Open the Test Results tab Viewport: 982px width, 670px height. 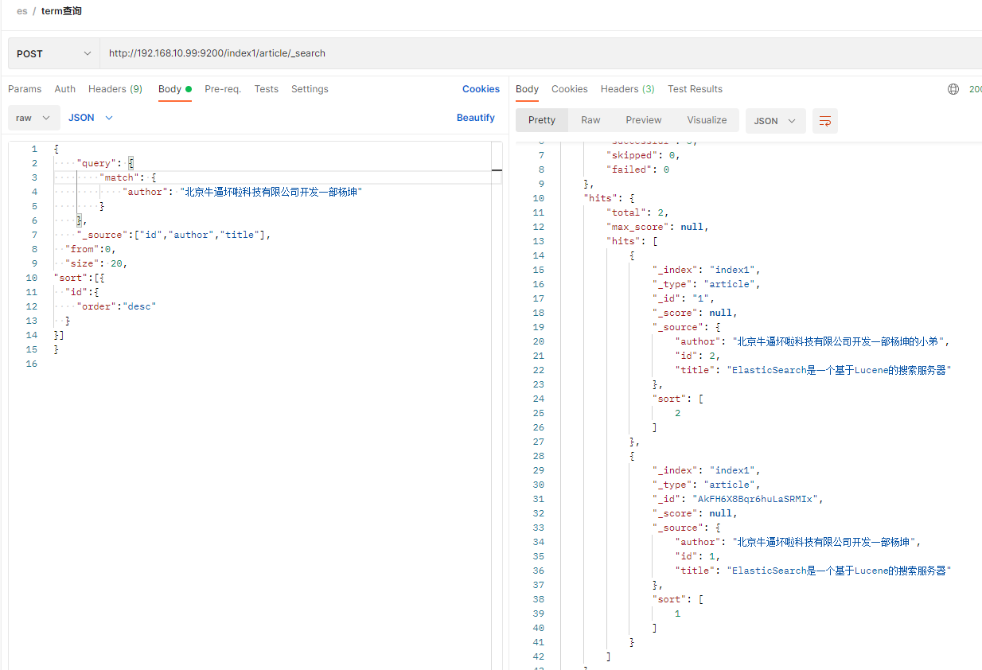click(695, 89)
